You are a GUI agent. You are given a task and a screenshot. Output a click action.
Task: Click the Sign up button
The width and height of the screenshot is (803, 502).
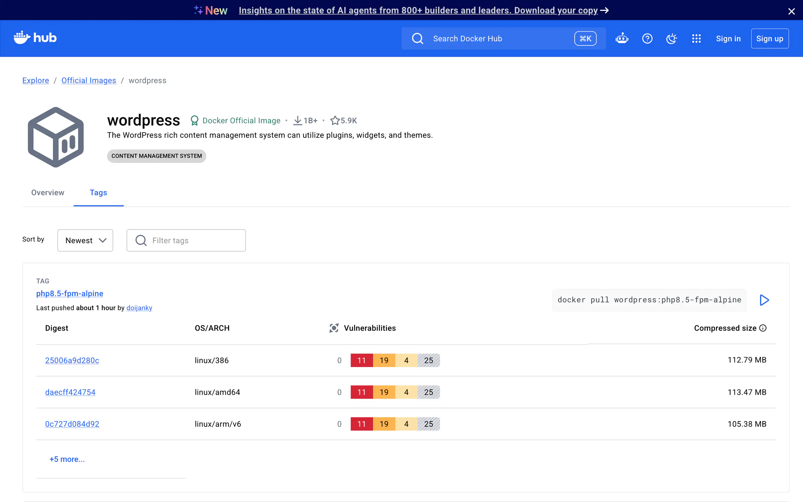(x=770, y=39)
